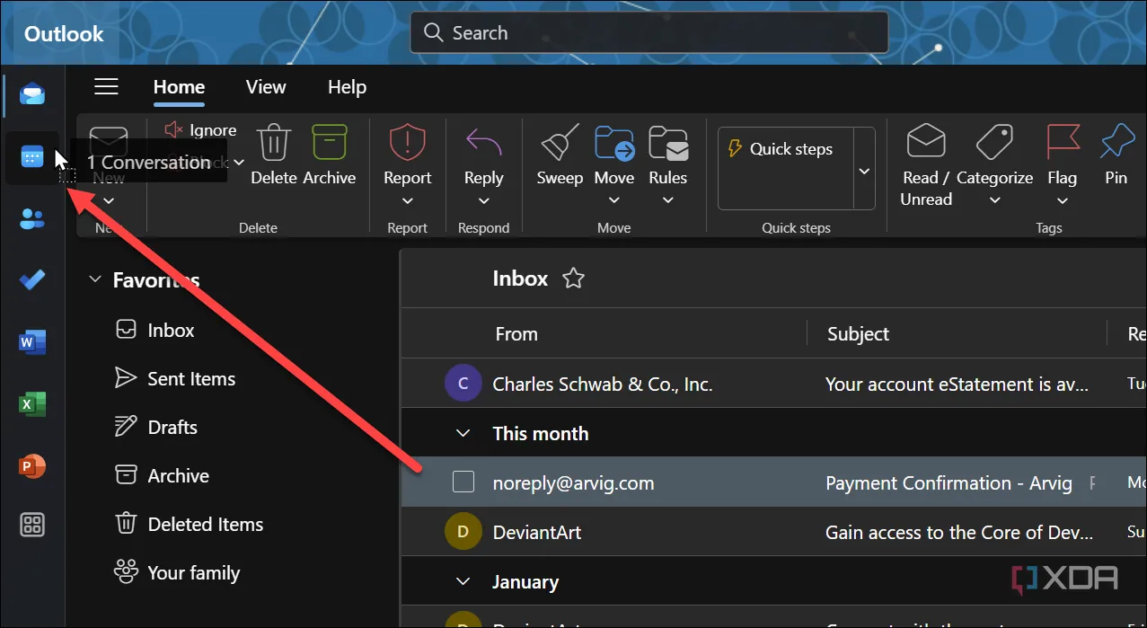Toggle the hamburger navigation pane button
This screenshot has height=628, width=1147.
pos(107,86)
